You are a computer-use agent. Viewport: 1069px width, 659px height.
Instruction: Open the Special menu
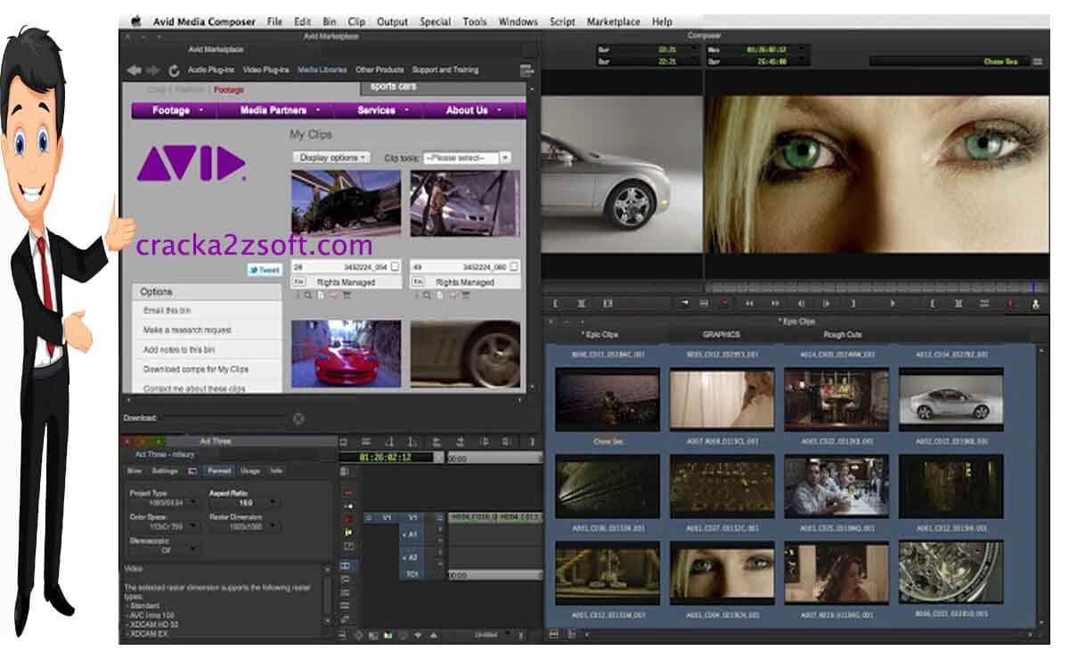point(435,21)
